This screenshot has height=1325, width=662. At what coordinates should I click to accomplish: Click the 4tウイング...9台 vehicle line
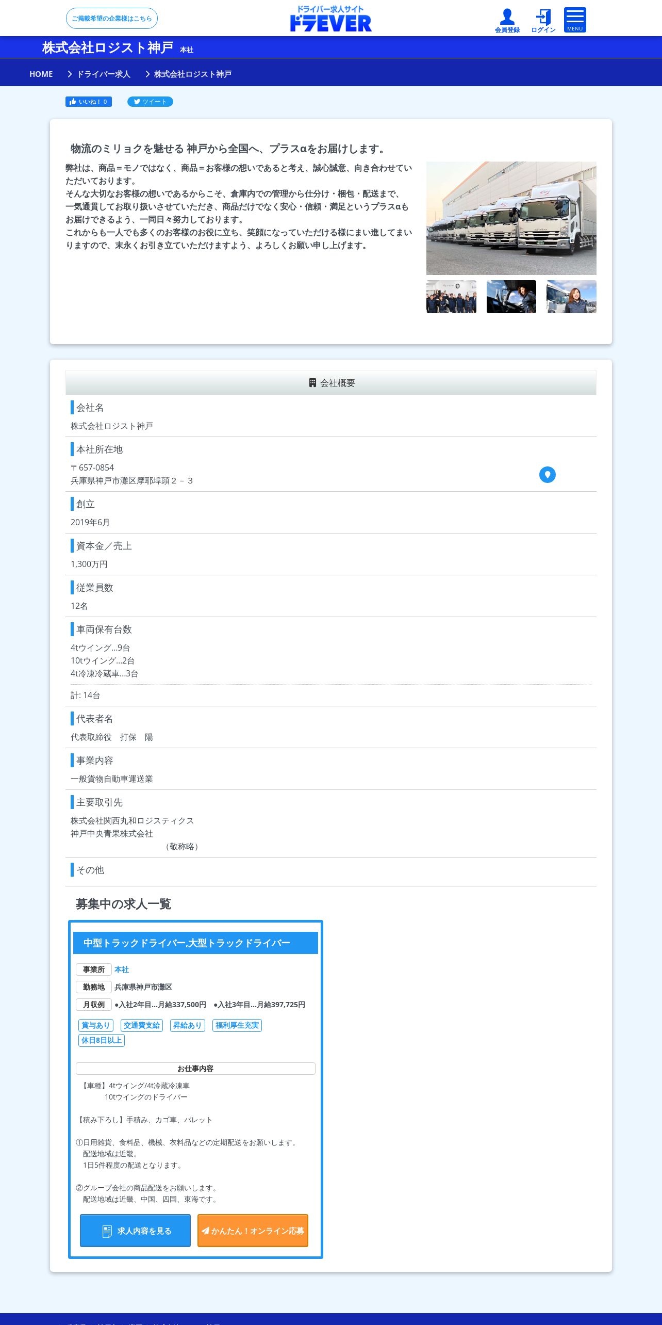coord(101,648)
